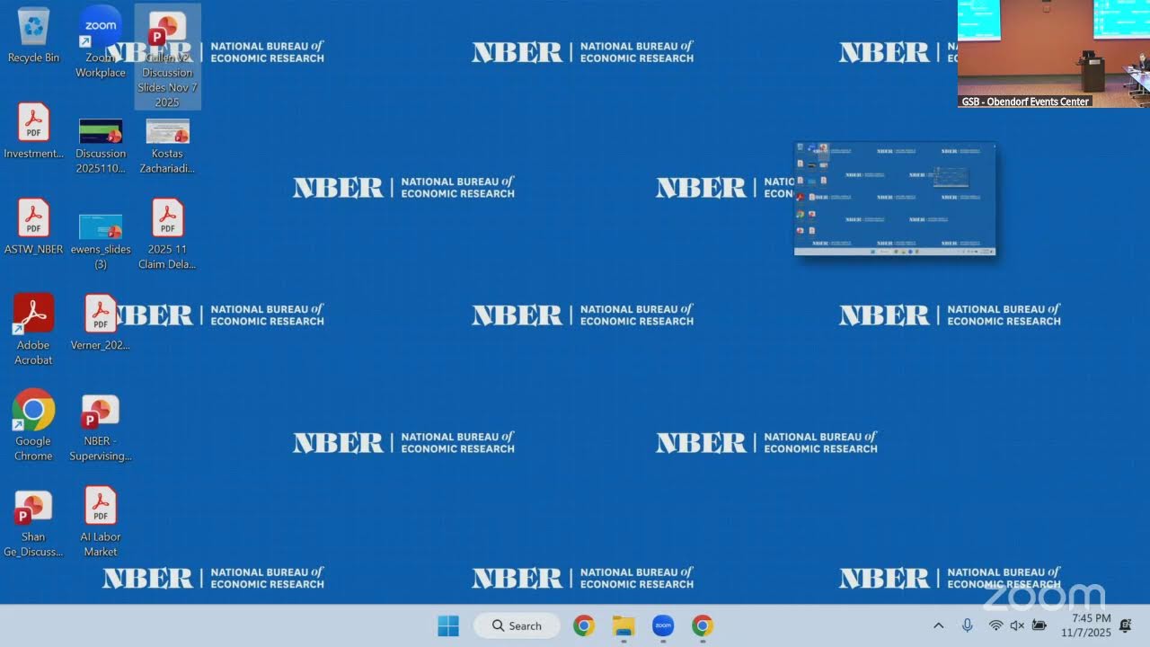Open the Windows Start menu
The width and height of the screenshot is (1150, 647).
tap(448, 625)
